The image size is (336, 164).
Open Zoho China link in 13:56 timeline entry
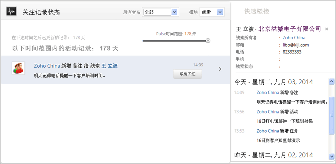point(268,112)
